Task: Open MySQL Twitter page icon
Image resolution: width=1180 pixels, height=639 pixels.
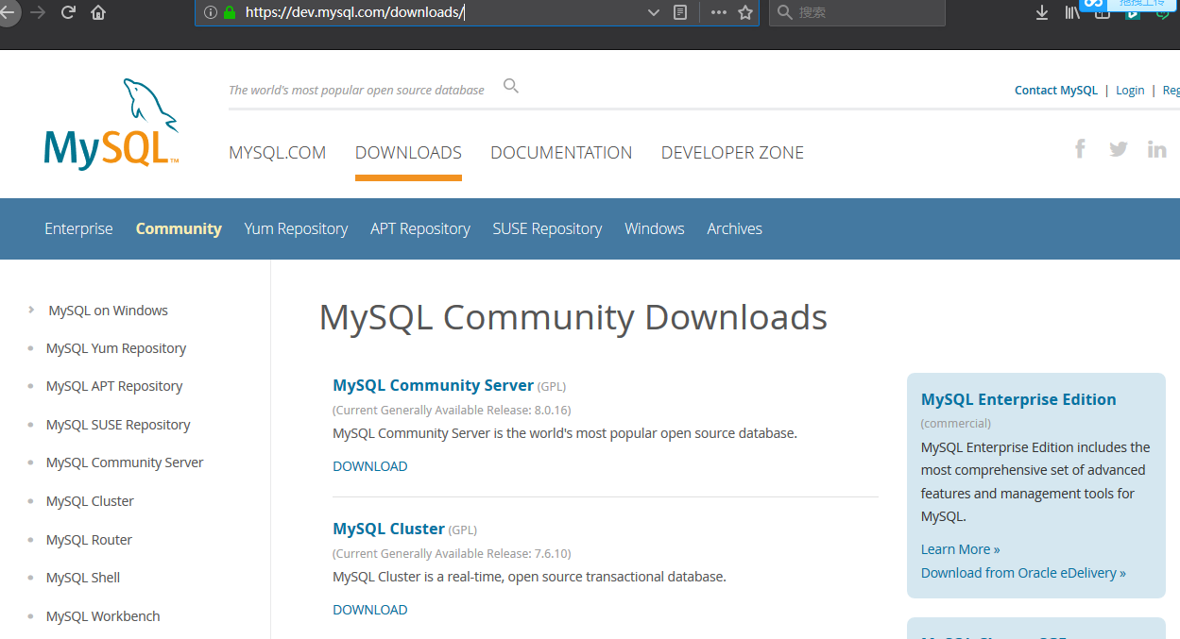Action: [1119, 148]
